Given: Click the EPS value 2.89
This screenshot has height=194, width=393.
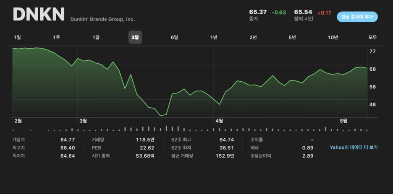Looking at the screenshot, I should [307, 156].
